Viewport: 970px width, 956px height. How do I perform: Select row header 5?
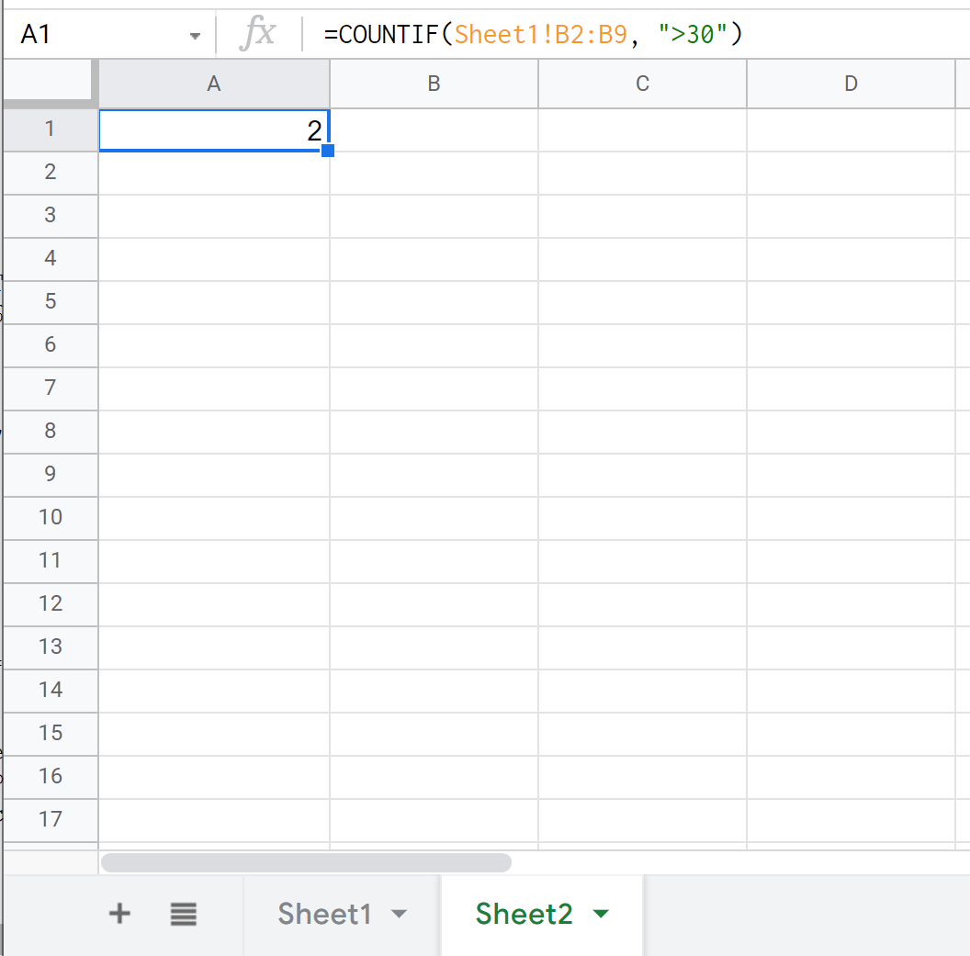point(50,302)
